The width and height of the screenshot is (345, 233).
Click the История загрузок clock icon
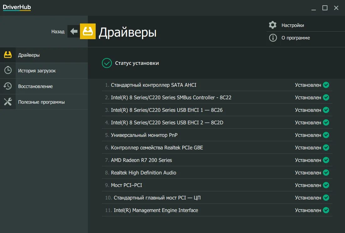point(8,70)
